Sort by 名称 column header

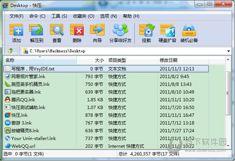(40, 60)
